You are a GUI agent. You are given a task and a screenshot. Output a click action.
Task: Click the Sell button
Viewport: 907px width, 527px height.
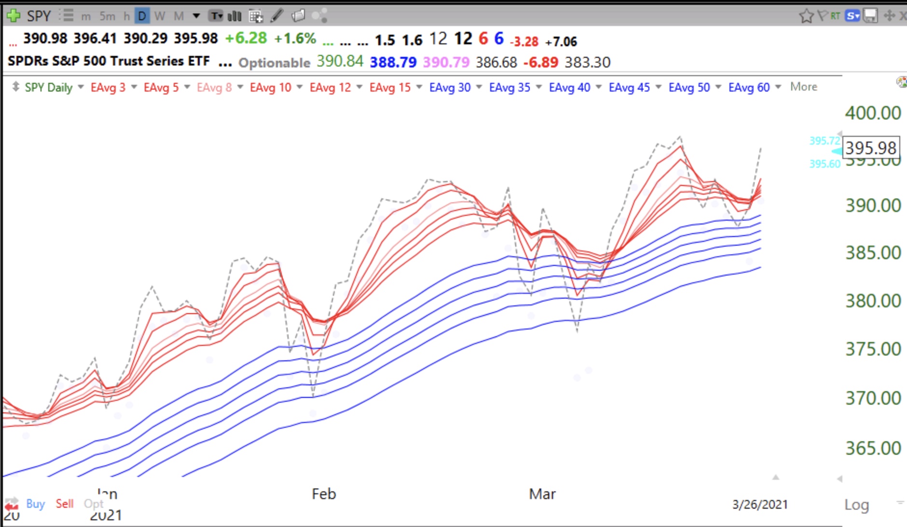pos(65,503)
